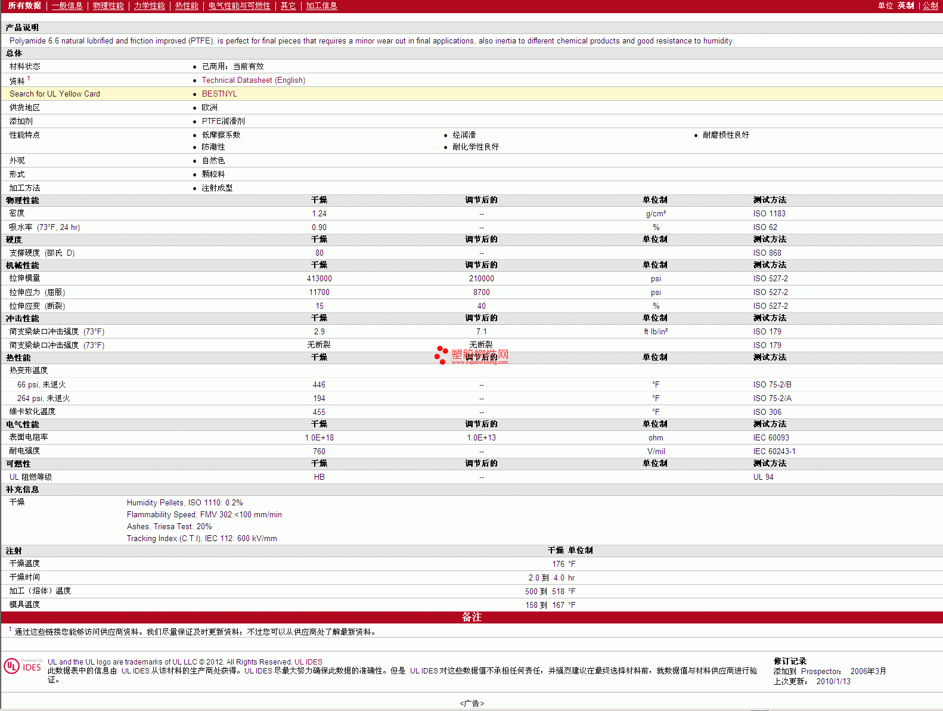The image size is (943, 711).
Task: Click the 欧洲 region entry
Action: (x=209, y=107)
